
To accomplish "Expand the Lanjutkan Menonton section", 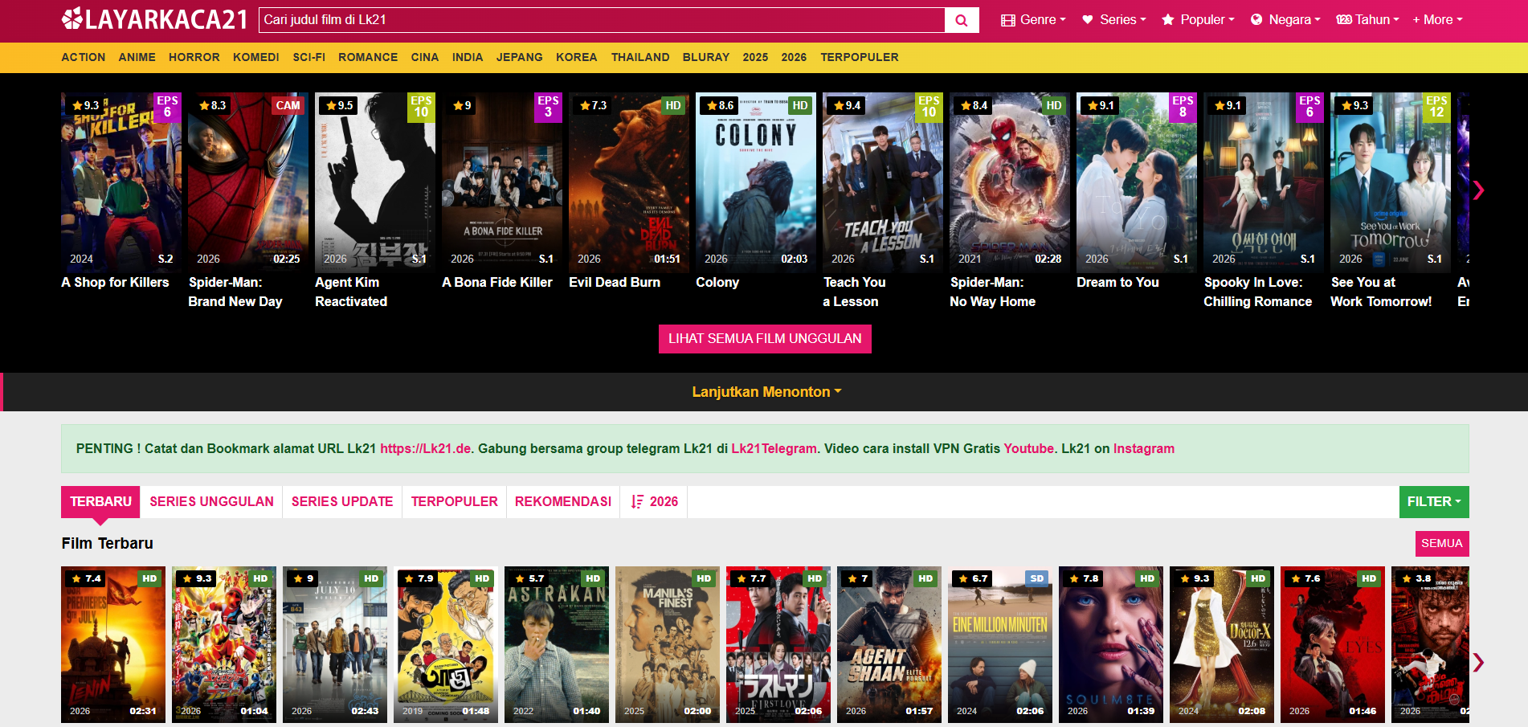I will click(766, 392).
